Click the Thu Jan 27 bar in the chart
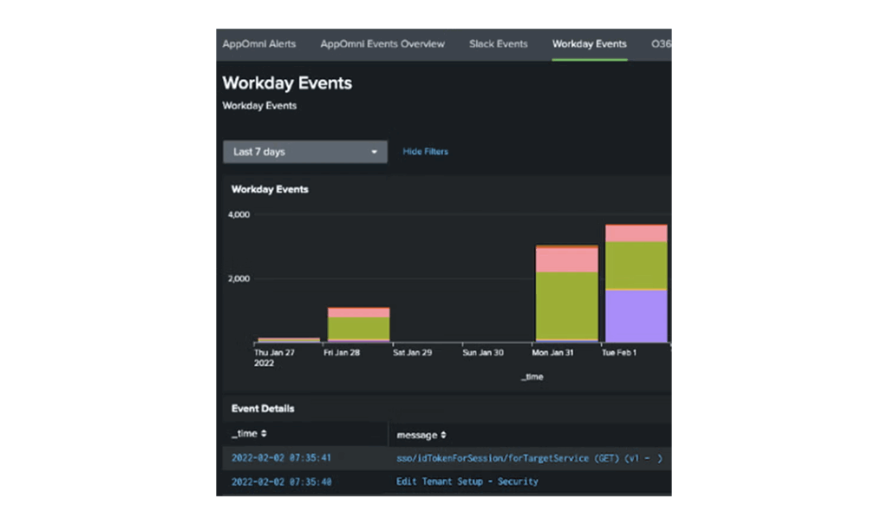Image resolution: width=888 pixels, height=525 pixels. (289, 339)
